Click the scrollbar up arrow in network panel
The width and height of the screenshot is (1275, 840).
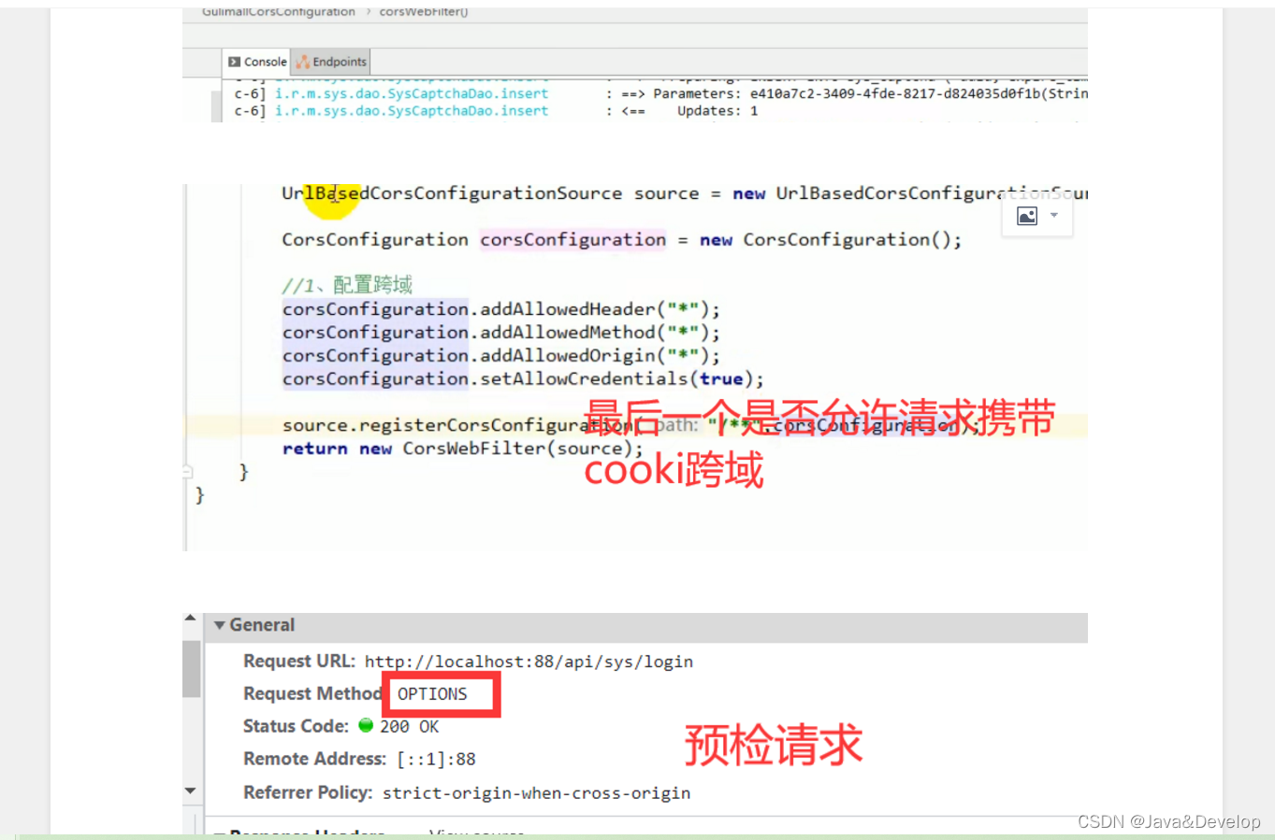(190, 619)
